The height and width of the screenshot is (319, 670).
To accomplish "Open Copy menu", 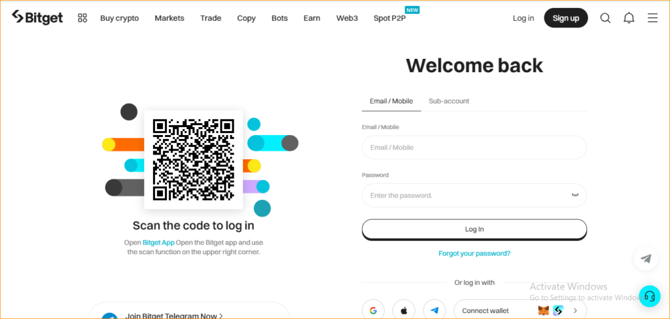I will click(x=247, y=18).
